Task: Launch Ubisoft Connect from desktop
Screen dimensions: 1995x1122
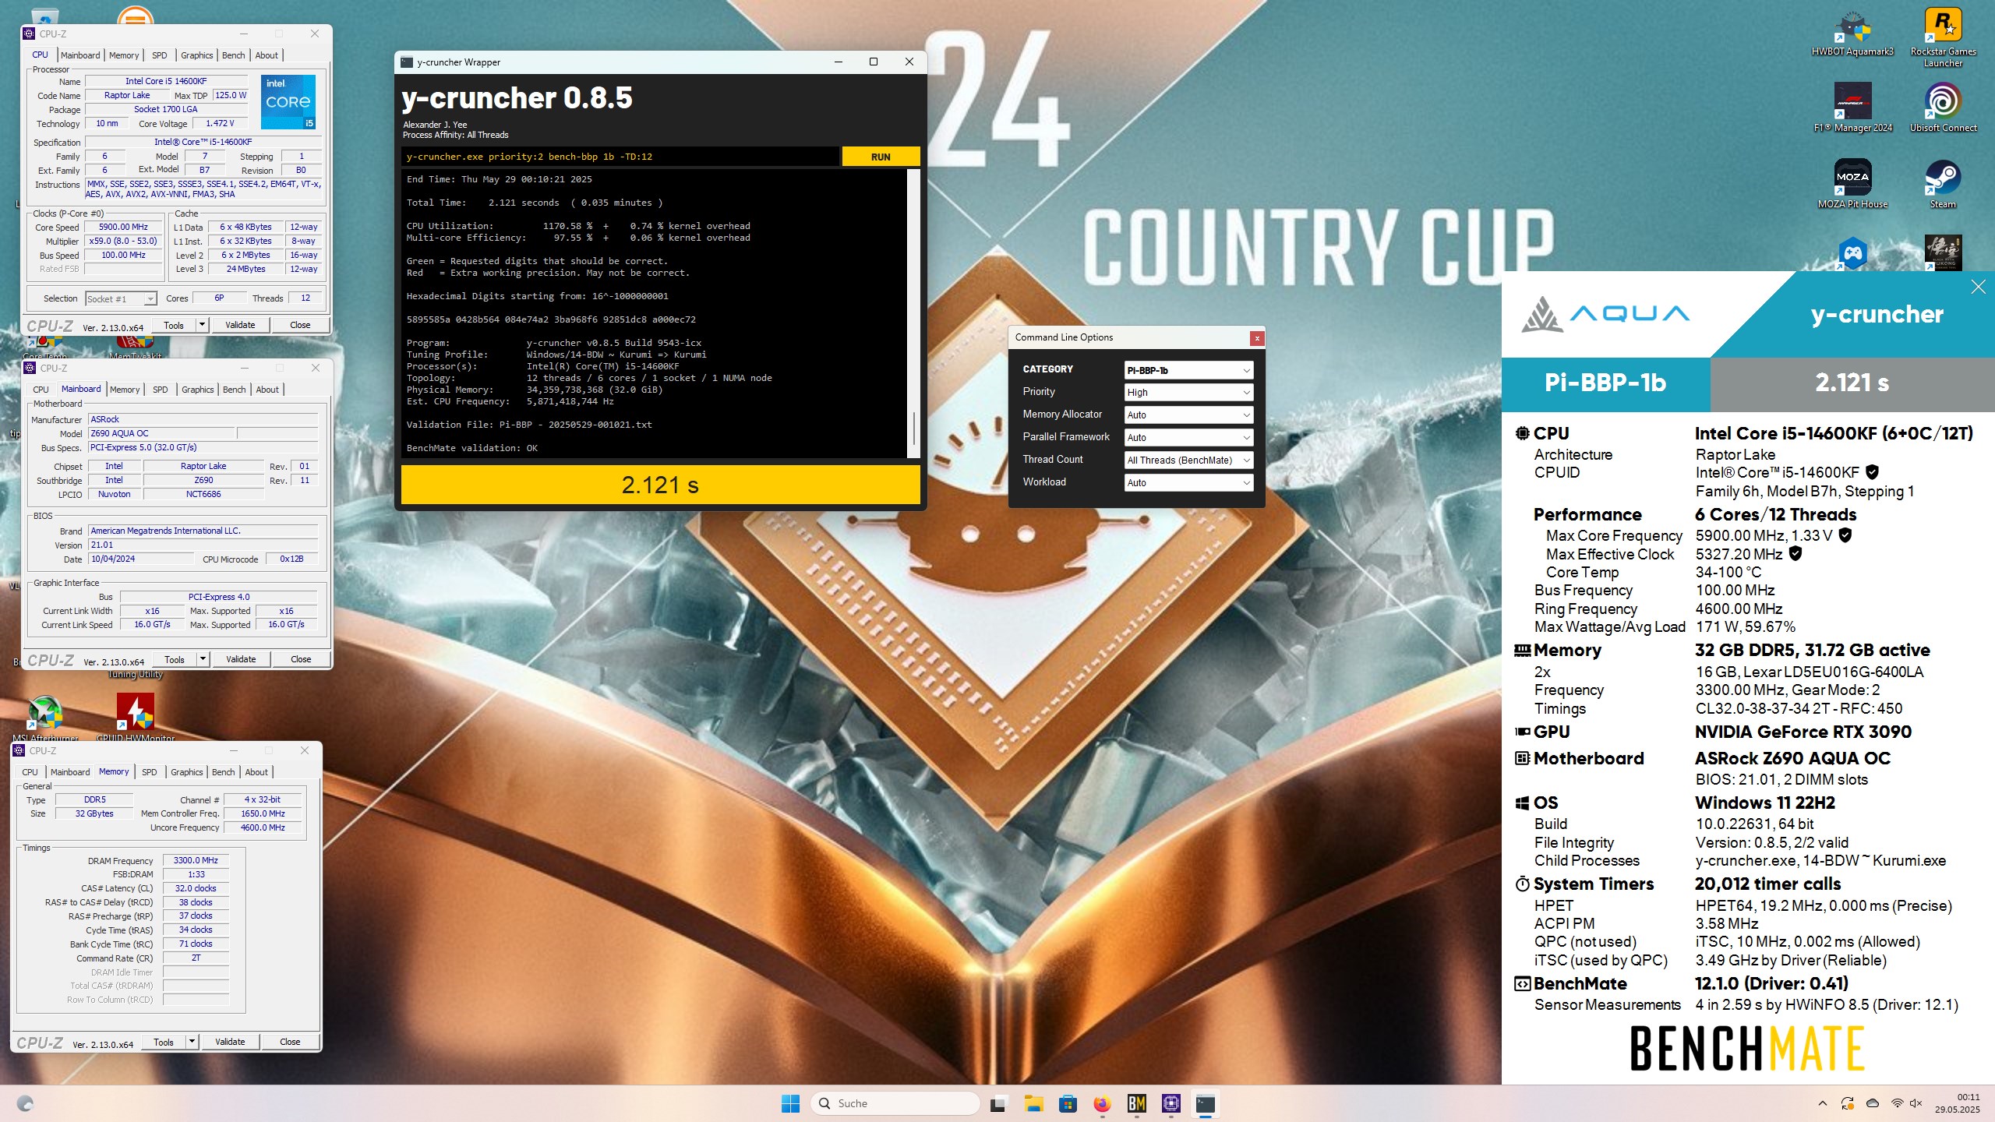Action: [x=1943, y=108]
